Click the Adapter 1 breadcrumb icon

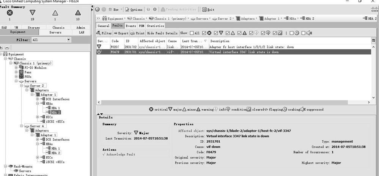(261, 18)
